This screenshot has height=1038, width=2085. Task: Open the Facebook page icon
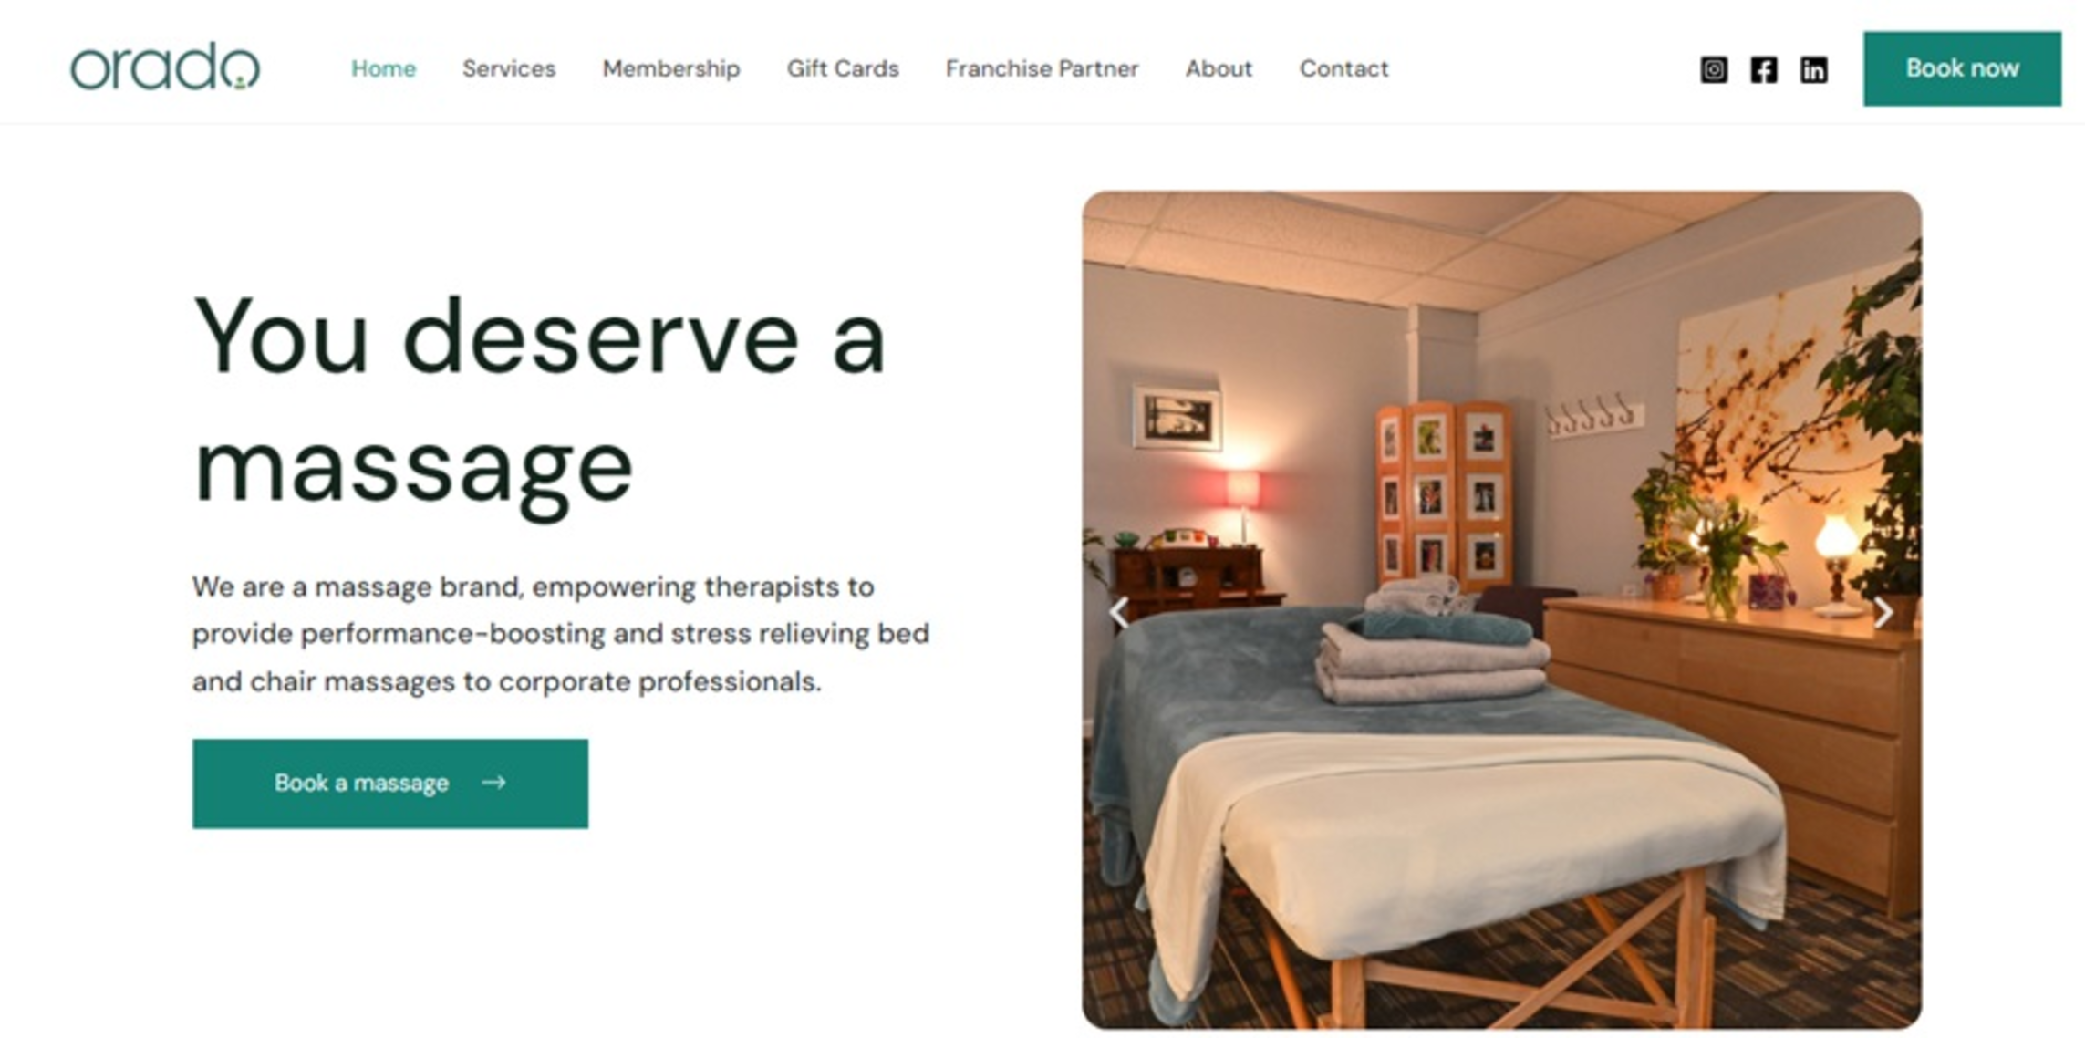pyautogui.click(x=1763, y=69)
